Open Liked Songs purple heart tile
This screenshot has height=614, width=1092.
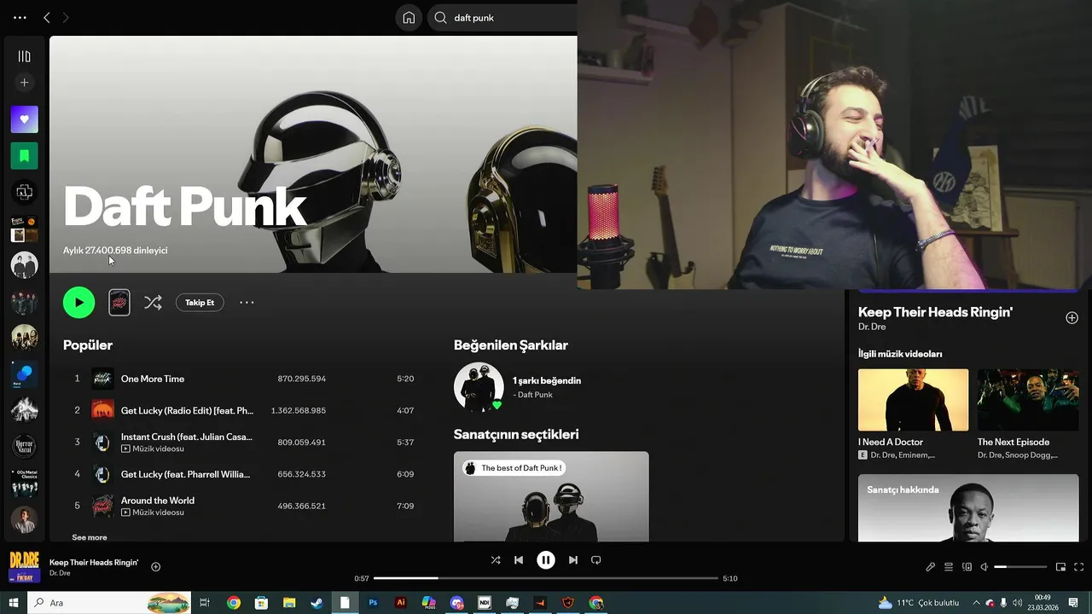tap(24, 119)
